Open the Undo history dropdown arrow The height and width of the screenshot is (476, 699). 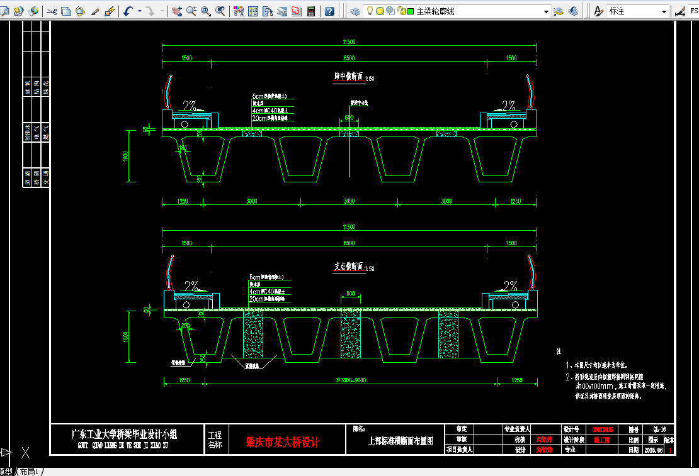click(140, 11)
